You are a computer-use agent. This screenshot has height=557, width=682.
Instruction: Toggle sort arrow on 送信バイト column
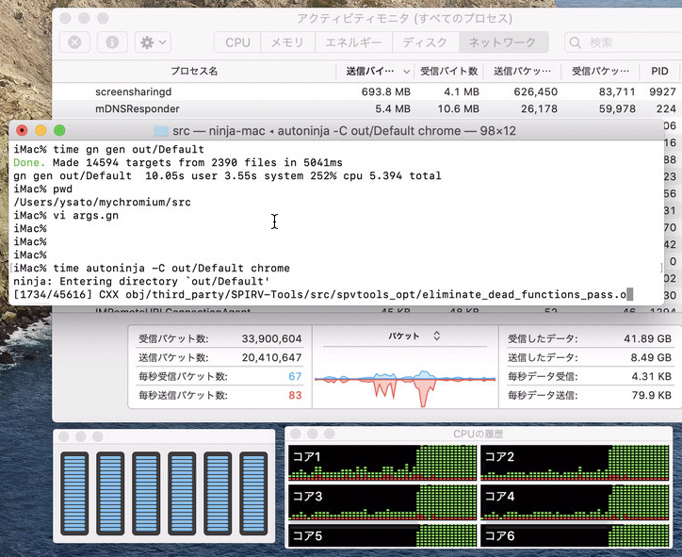tap(406, 72)
